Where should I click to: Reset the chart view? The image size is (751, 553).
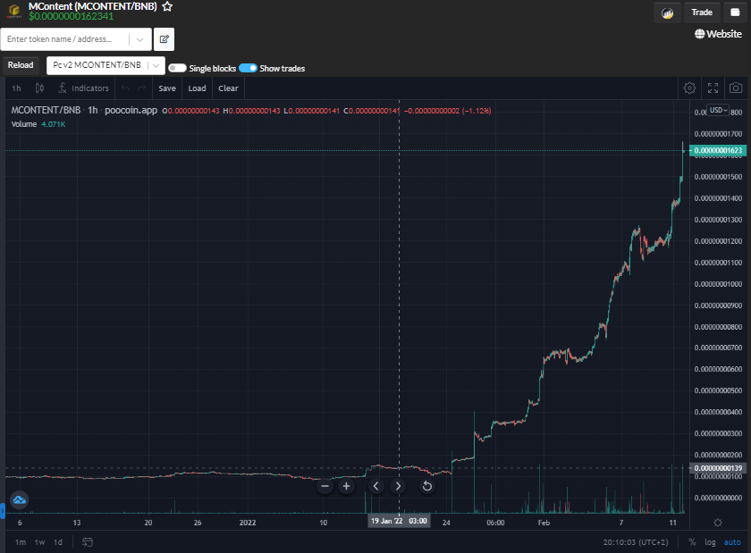point(426,487)
